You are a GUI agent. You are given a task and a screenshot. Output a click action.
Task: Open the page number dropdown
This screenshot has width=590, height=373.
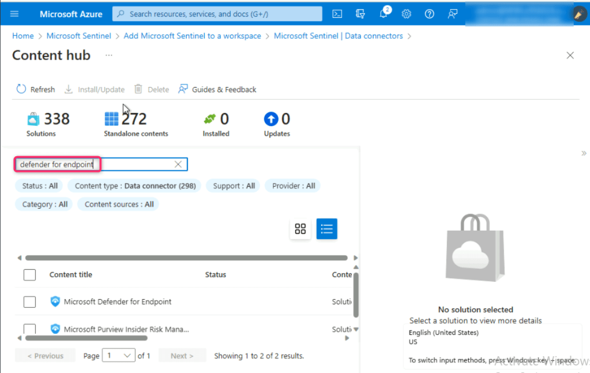(x=118, y=356)
